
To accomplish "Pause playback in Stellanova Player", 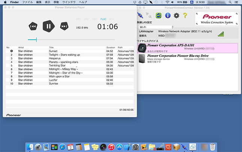I will (49, 26).
